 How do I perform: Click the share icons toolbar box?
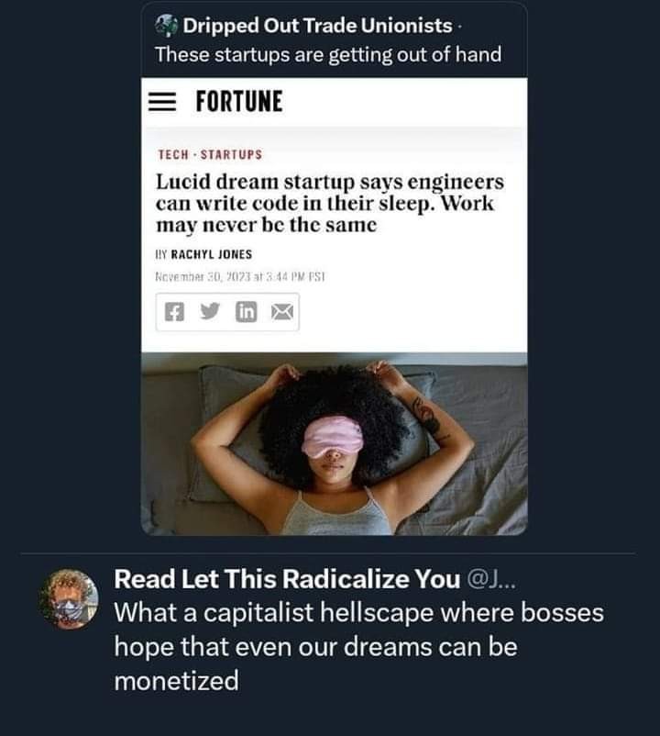click(x=227, y=312)
